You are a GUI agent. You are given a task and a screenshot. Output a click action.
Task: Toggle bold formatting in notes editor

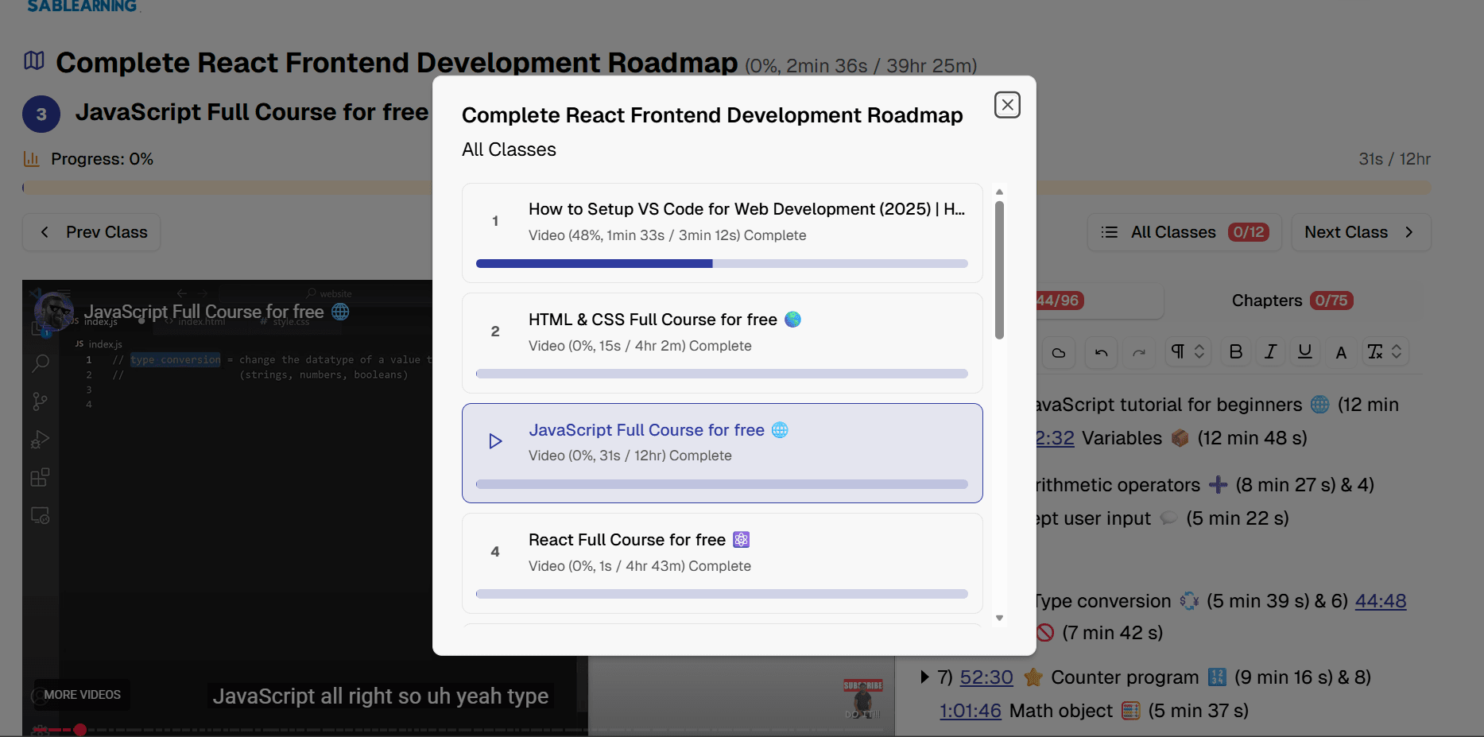click(x=1235, y=352)
